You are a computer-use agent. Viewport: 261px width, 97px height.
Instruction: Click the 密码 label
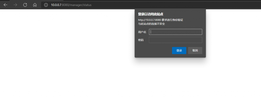141,40
